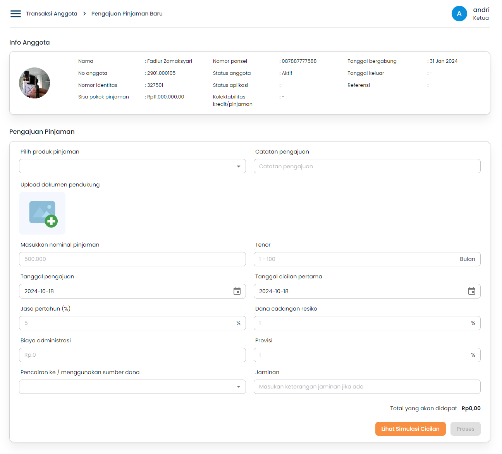Click the Dana cadangan resiko field
The image size is (502, 454).
[362, 323]
